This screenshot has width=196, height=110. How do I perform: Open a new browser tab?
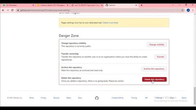141,5
